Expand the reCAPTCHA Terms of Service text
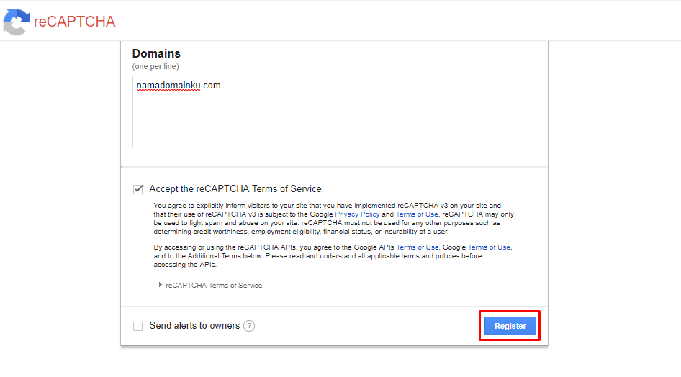Viewport: 681px width, 377px height. click(x=214, y=286)
